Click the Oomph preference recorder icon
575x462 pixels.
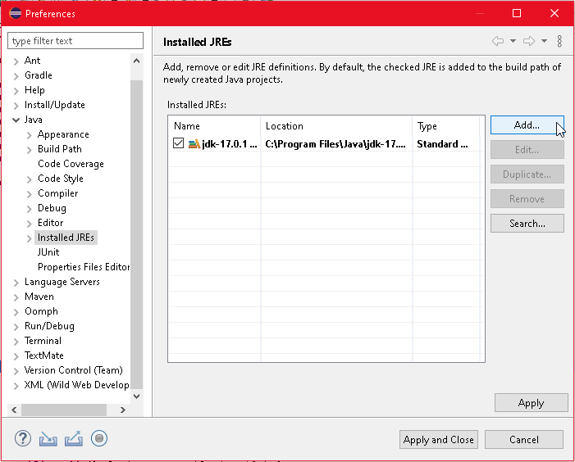click(99, 438)
